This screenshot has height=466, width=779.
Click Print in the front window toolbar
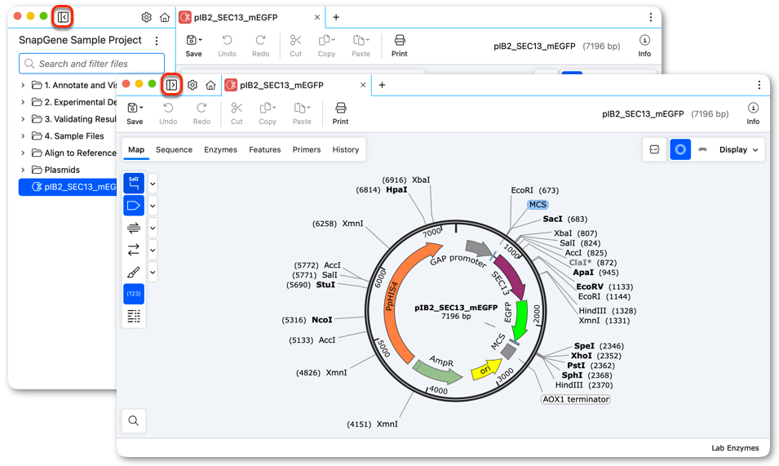tap(340, 113)
